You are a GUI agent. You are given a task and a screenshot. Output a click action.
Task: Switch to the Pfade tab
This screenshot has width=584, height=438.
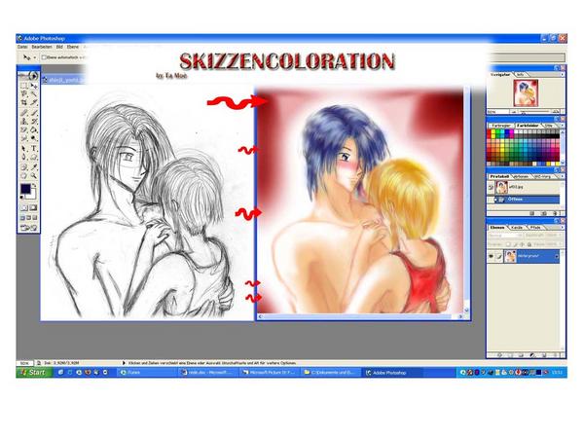[535, 227]
